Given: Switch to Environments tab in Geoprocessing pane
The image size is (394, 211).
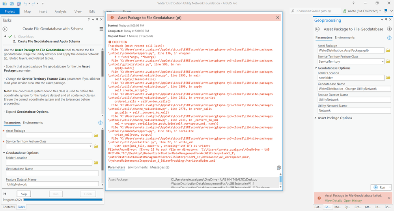Looking at the screenshot, I should (345, 37).
